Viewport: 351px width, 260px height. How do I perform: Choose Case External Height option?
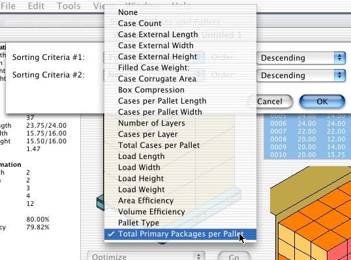point(180,57)
